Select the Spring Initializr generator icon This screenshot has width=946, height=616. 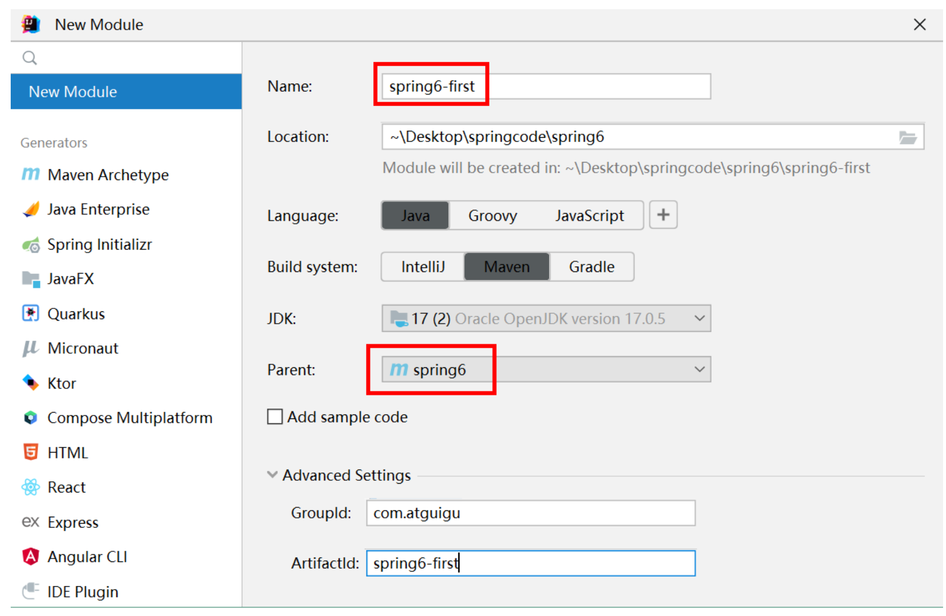31,245
